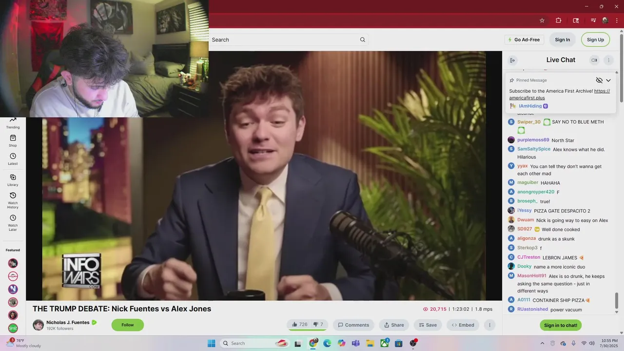Open Microsoft Teams from taskbar
The height and width of the screenshot is (351, 624).
(x=355, y=343)
